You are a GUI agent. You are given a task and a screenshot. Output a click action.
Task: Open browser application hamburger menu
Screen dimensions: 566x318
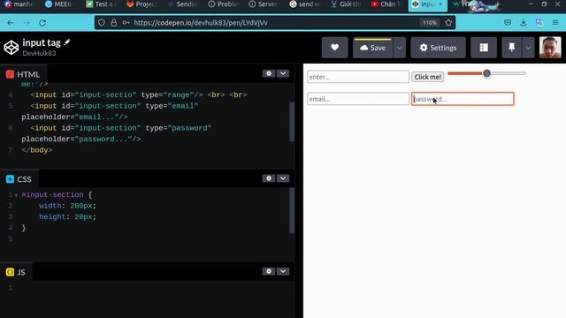tap(555, 23)
